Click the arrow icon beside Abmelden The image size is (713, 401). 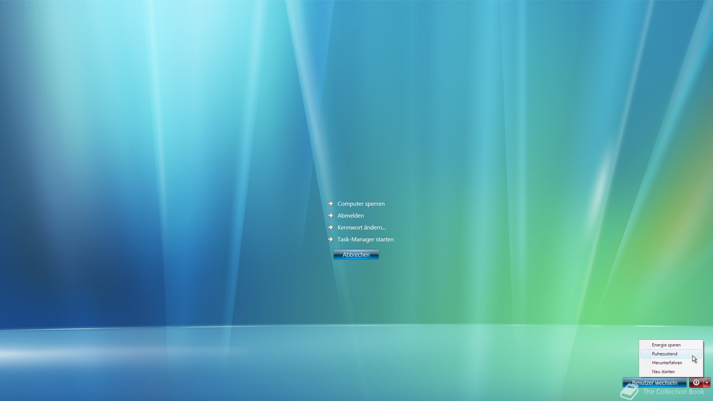click(331, 215)
